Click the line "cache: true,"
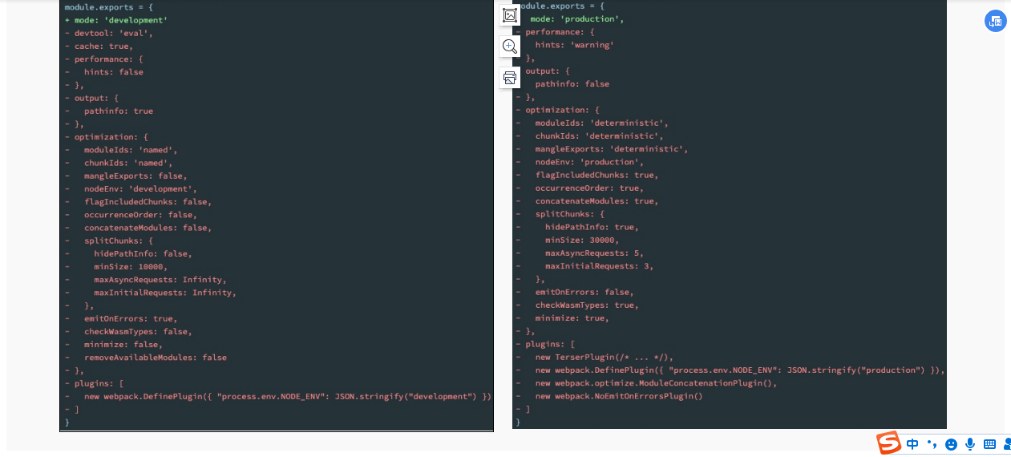Image resolution: width=1011 pixels, height=457 pixels. click(103, 46)
